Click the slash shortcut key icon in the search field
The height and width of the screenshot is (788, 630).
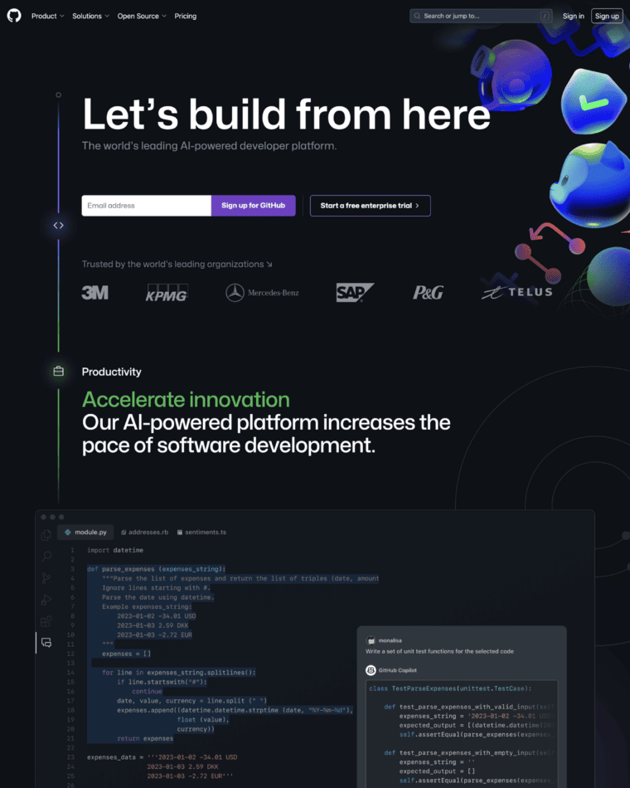(545, 16)
